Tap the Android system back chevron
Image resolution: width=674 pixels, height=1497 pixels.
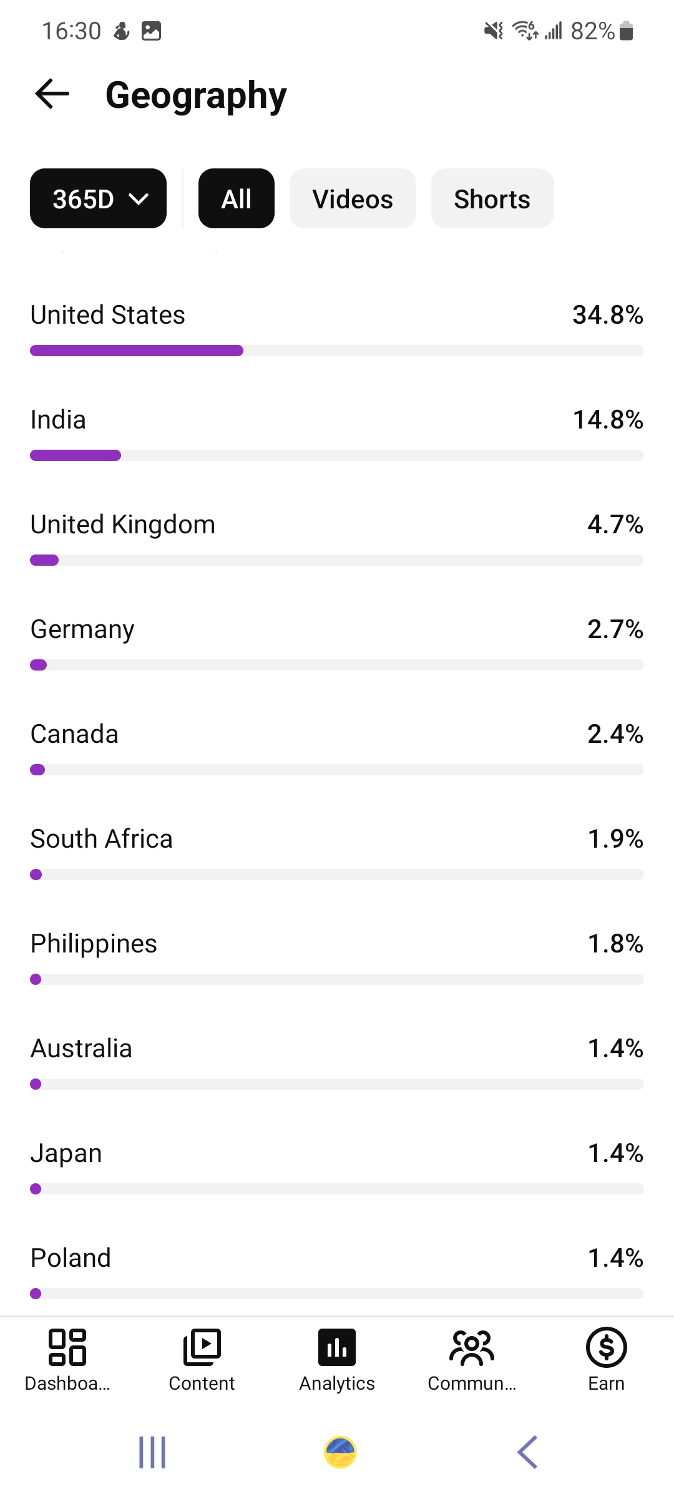tap(527, 1452)
